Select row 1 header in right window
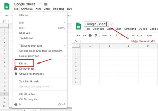The image size is (158, 111). tap(76, 50)
